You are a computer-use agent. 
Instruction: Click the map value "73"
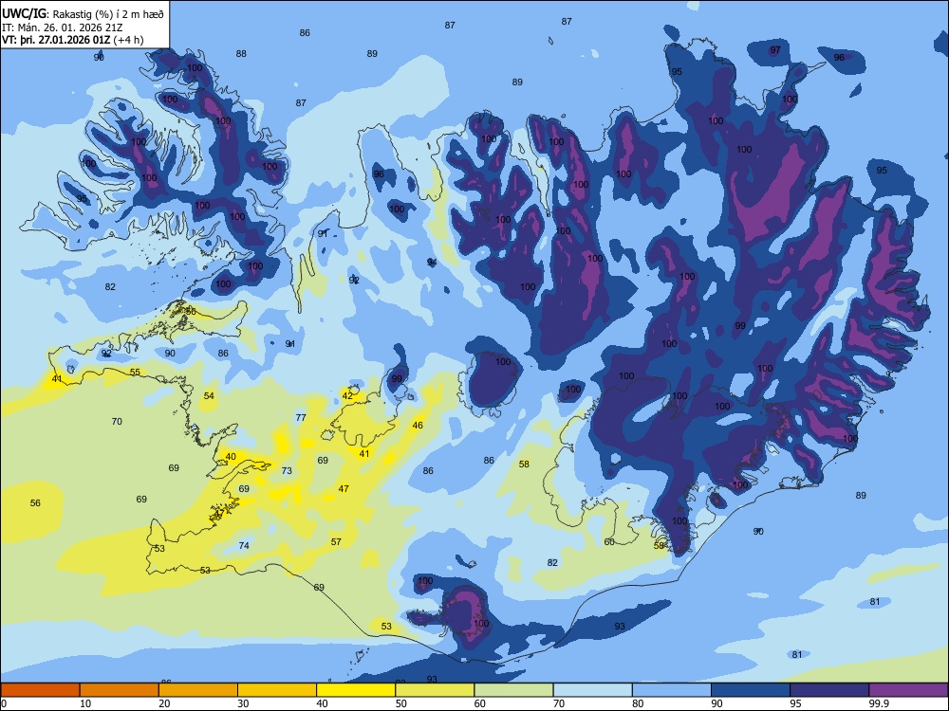tap(287, 470)
